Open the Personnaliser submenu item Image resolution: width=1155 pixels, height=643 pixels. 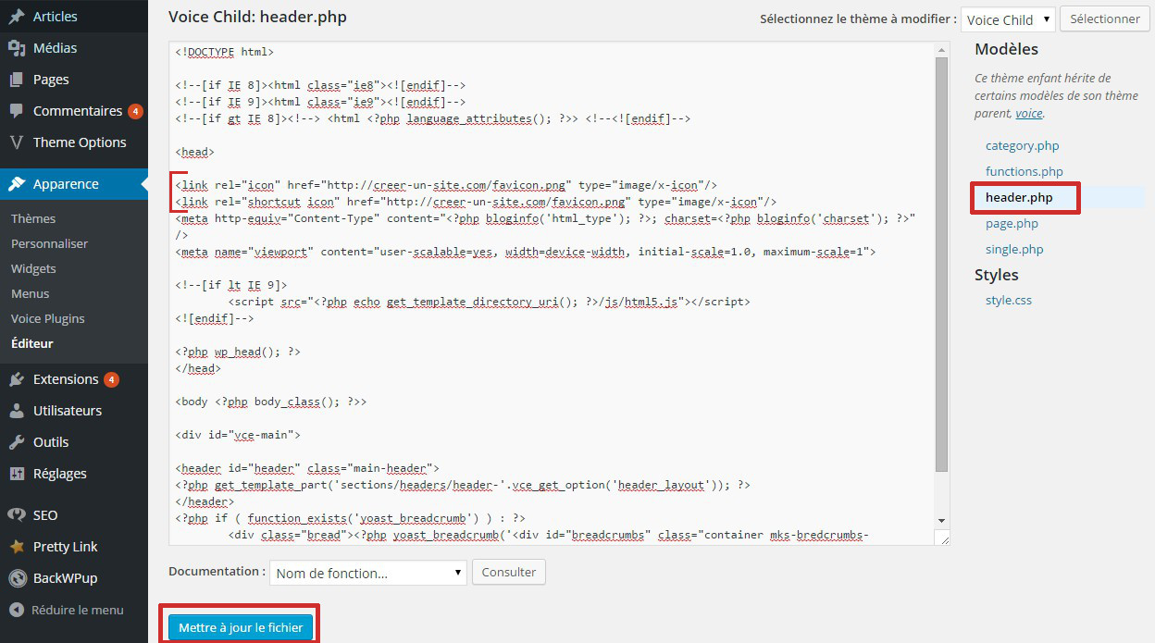pos(49,243)
